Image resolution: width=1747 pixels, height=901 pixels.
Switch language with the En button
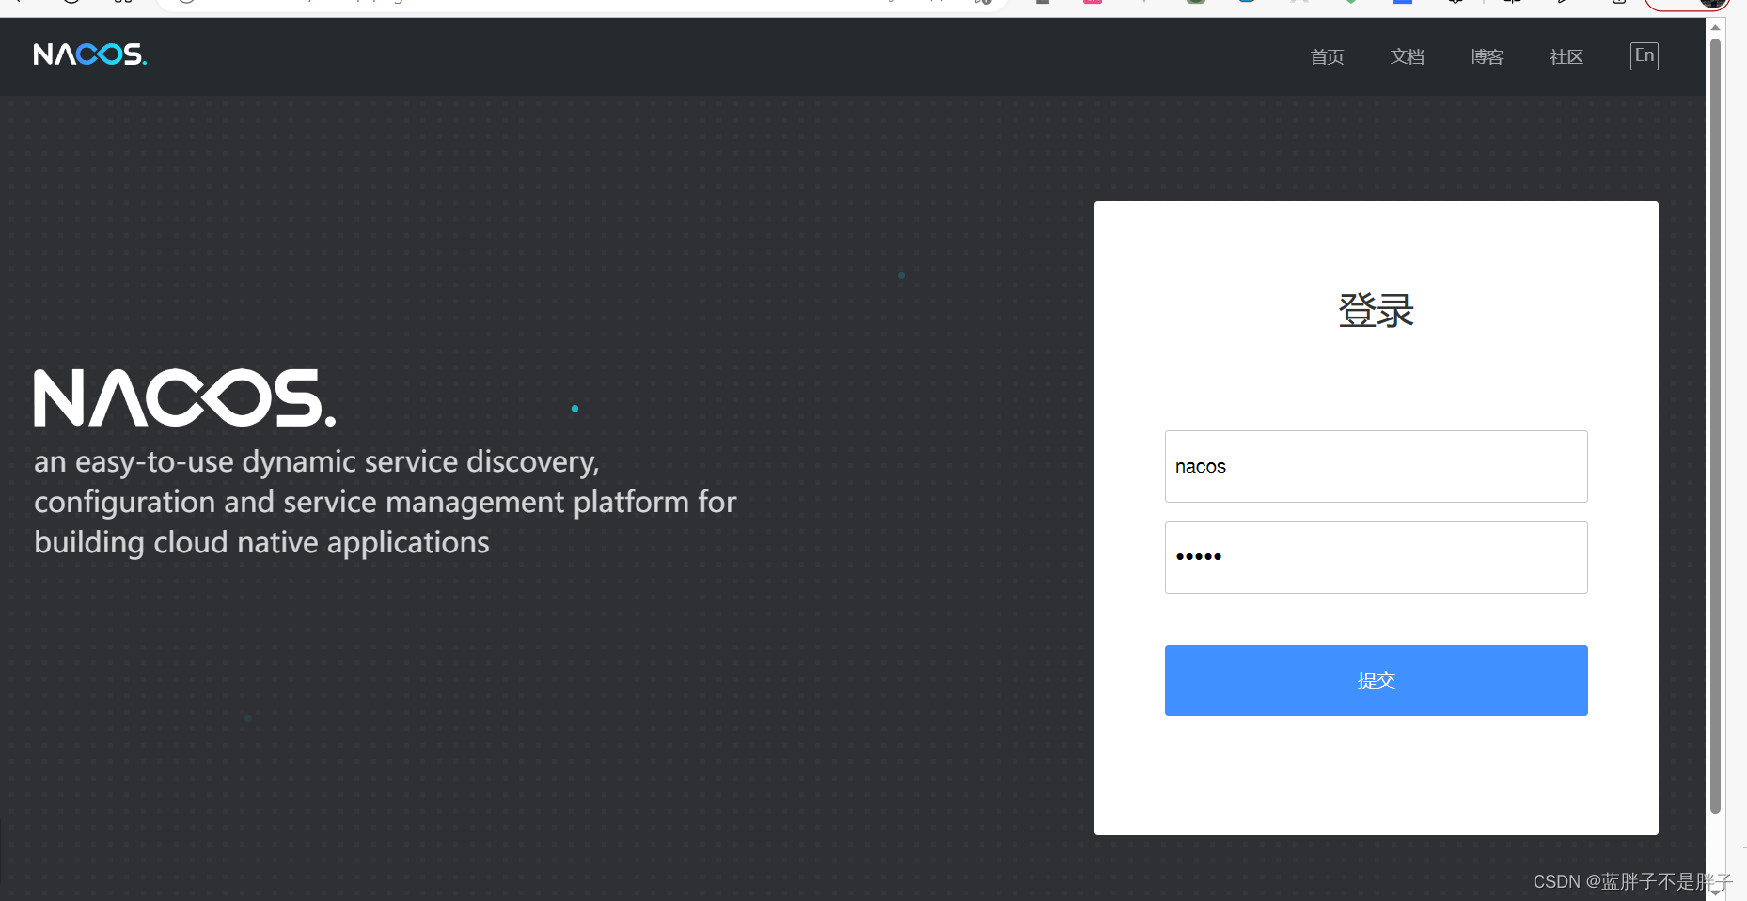pyautogui.click(x=1644, y=56)
